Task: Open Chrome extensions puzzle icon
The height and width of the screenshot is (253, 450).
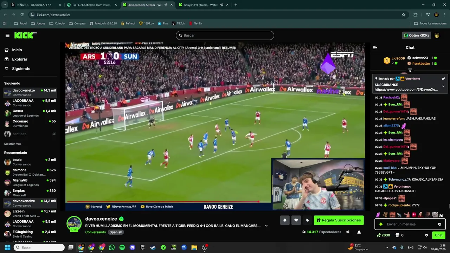Action: coord(415,15)
